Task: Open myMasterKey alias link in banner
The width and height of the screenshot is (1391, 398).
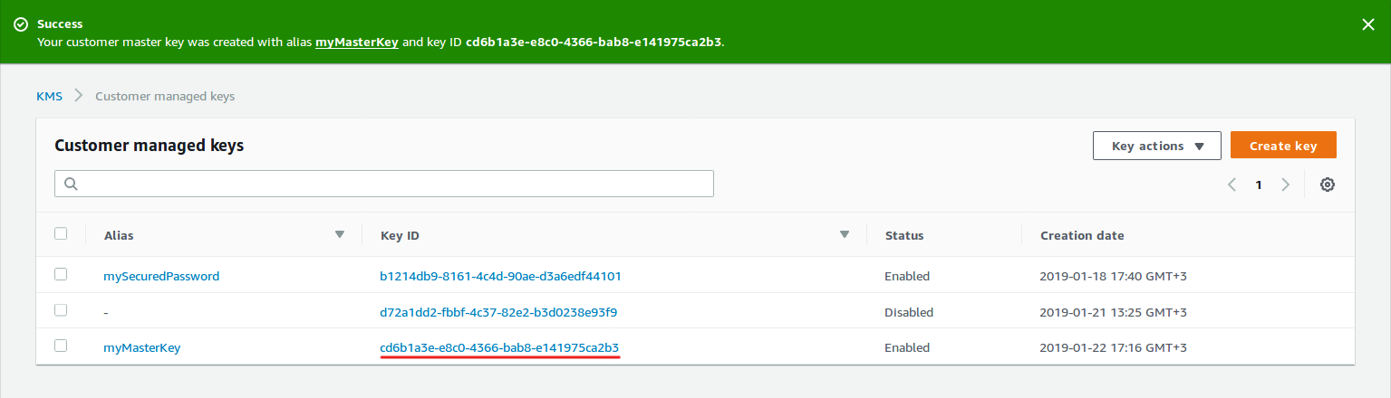Action: 356,43
